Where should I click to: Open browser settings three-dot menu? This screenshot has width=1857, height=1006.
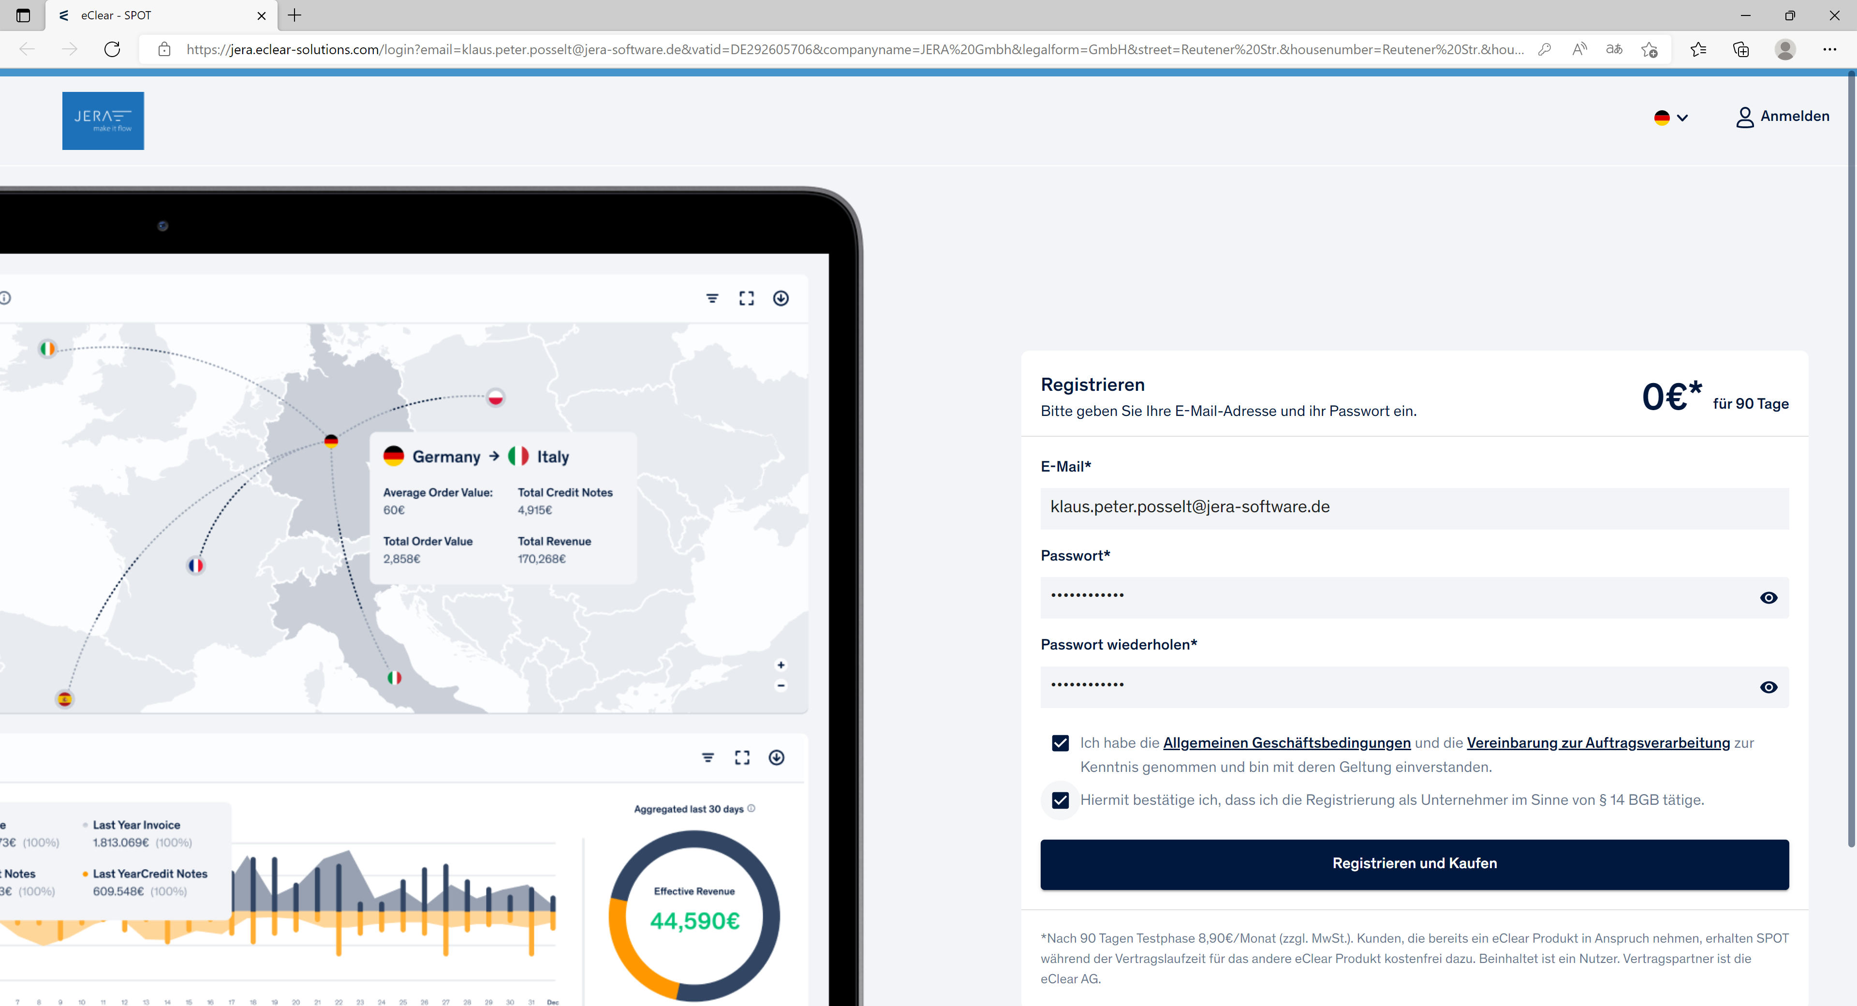point(1829,49)
